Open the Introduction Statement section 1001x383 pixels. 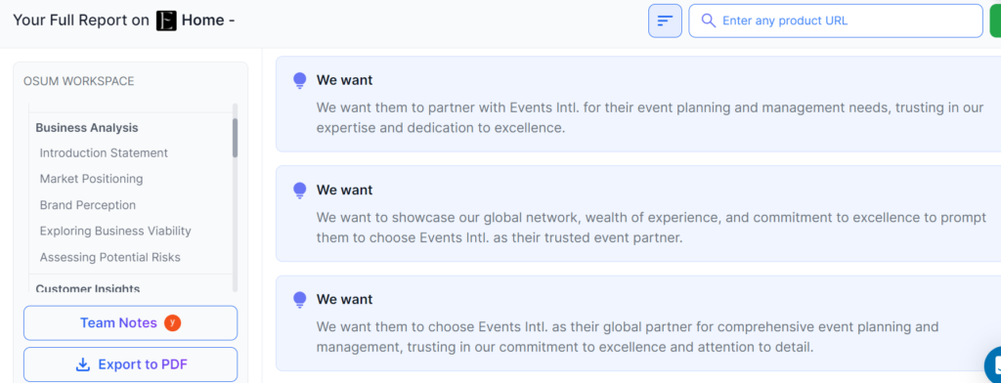click(104, 153)
